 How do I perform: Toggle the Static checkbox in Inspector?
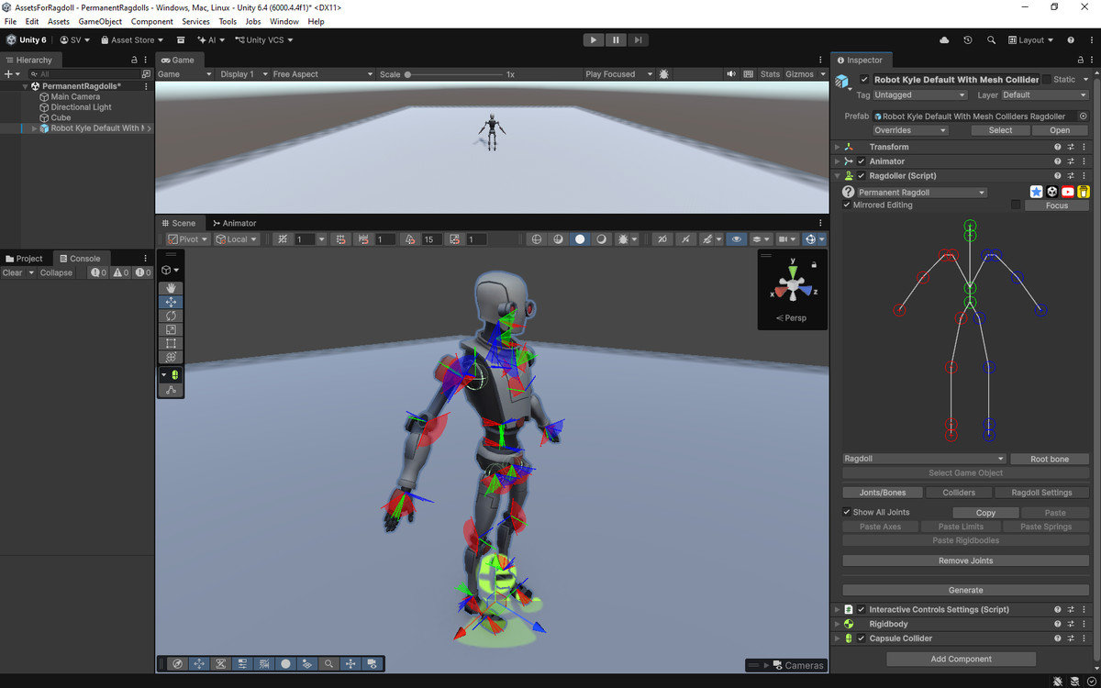click(1047, 80)
